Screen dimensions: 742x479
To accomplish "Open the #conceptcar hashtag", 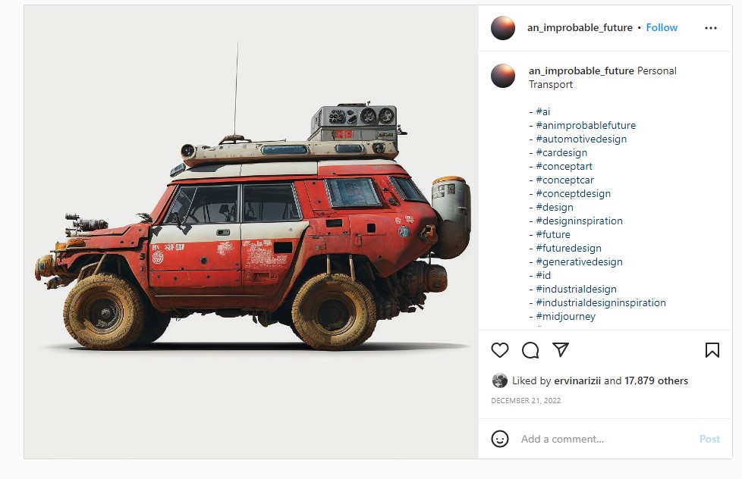I will tap(564, 180).
